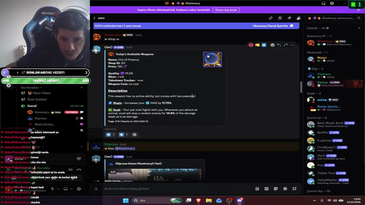
Task: Open the Discord icon in the taskbar
Action: pos(240,200)
